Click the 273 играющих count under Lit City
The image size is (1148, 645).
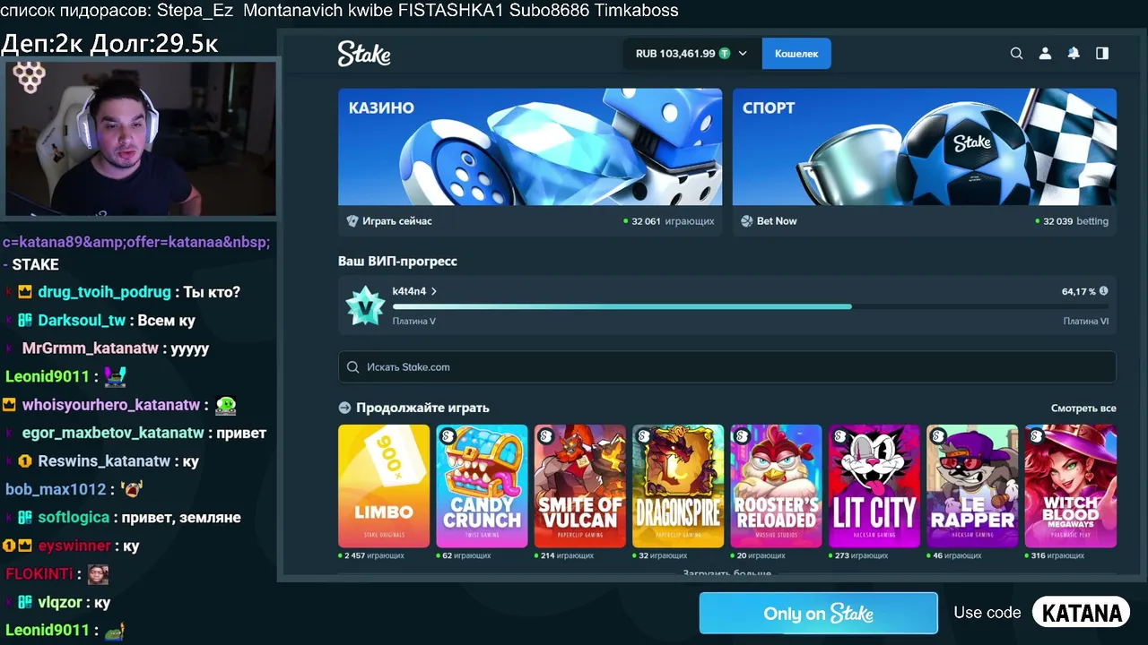(x=858, y=555)
